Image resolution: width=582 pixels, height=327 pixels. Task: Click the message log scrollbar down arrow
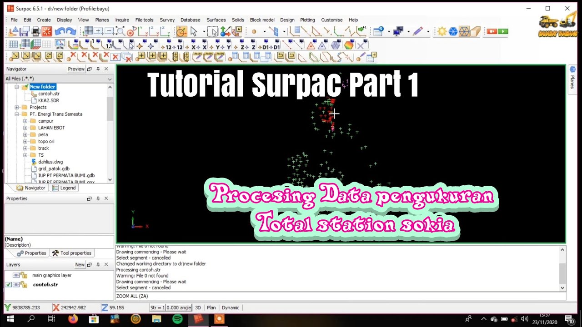point(562,288)
